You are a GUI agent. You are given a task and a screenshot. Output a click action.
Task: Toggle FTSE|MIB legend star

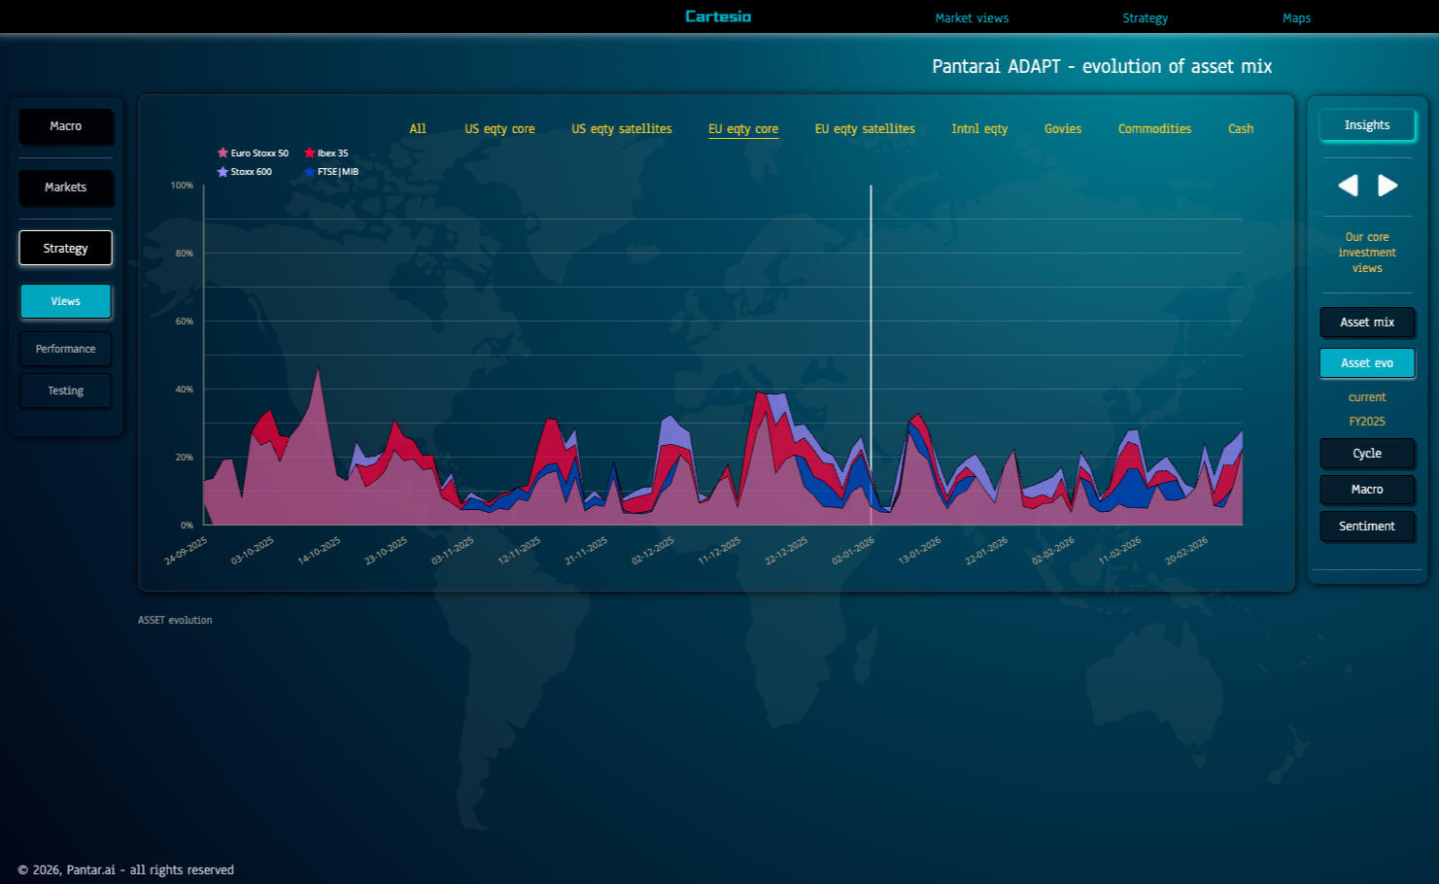click(x=310, y=172)
